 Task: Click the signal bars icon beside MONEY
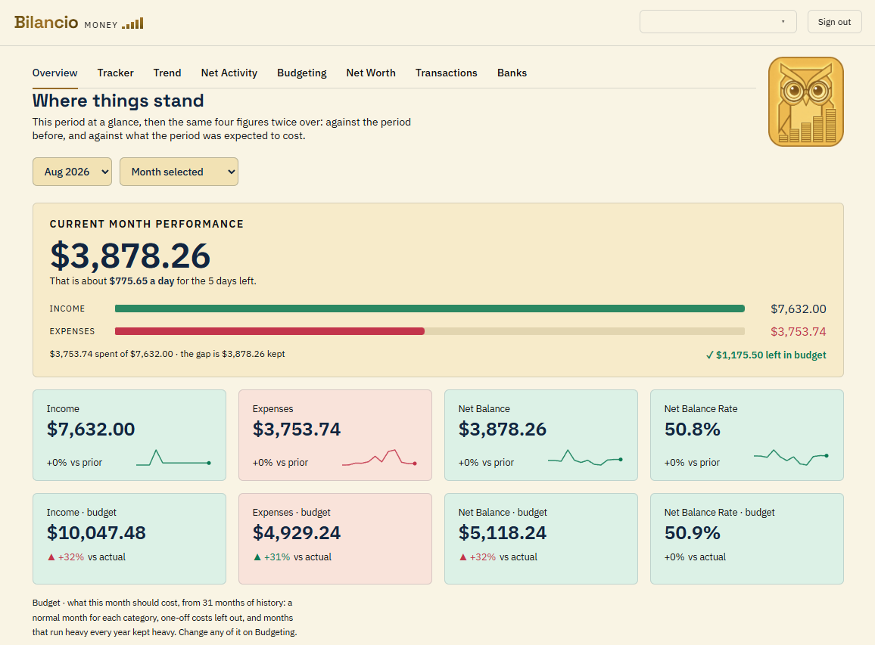click(132, 23)
